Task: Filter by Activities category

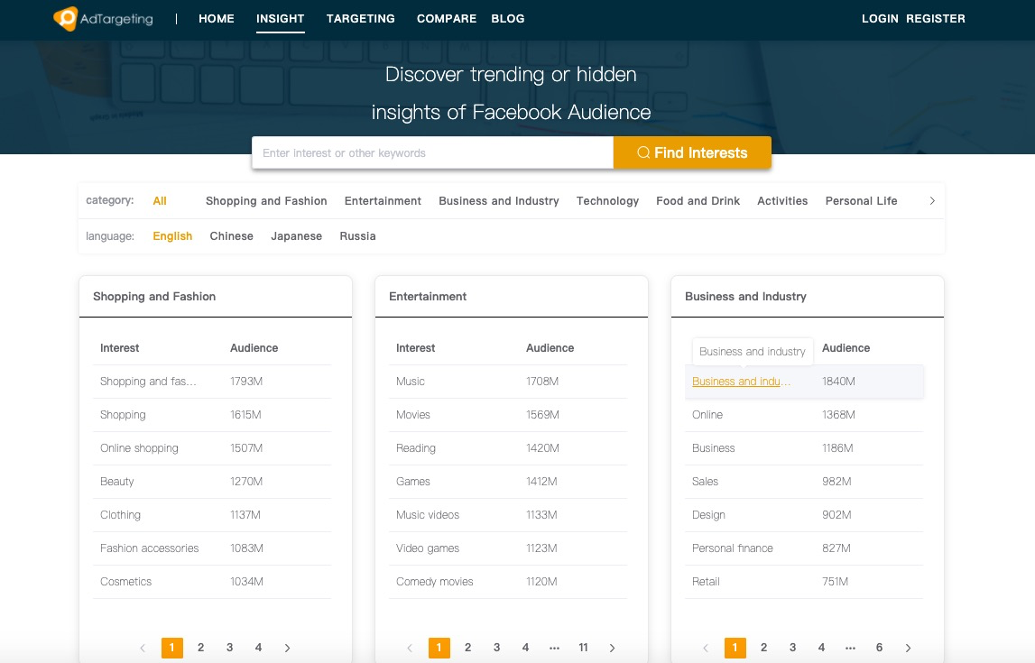Action: (782, 201)
